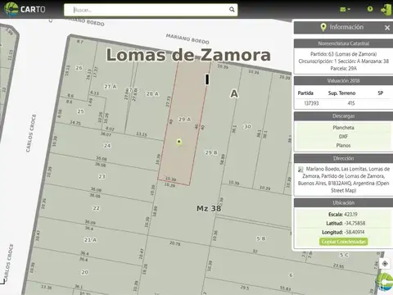Click the address picture icon in Dirección
393x295 pixels.
click(x=300, y=170)
